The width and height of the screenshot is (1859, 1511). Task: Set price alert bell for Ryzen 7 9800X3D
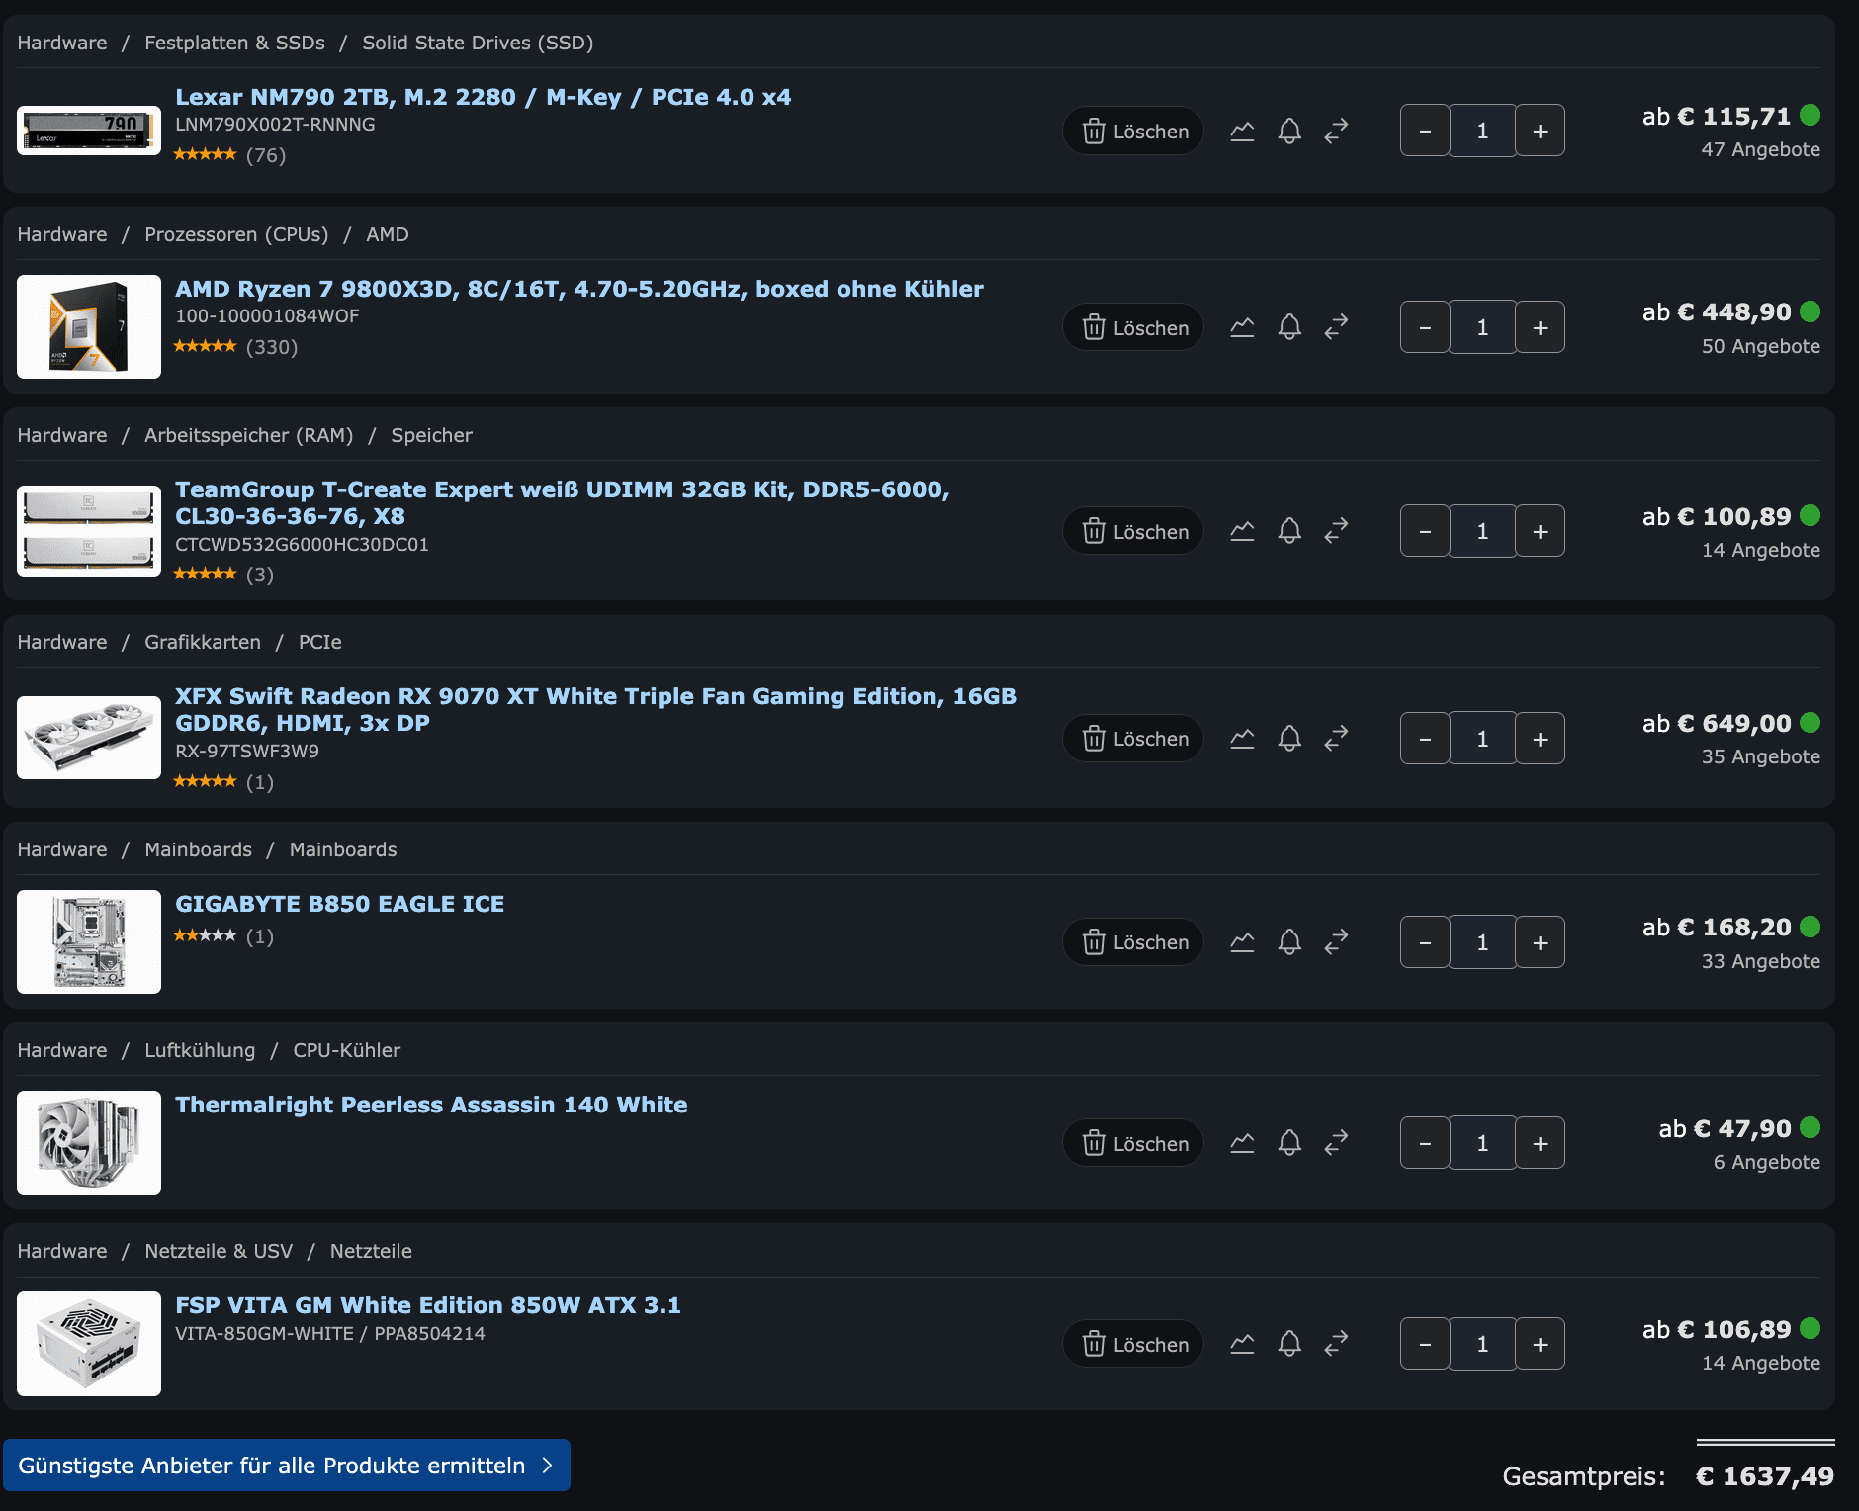(x=1289, y=327)
